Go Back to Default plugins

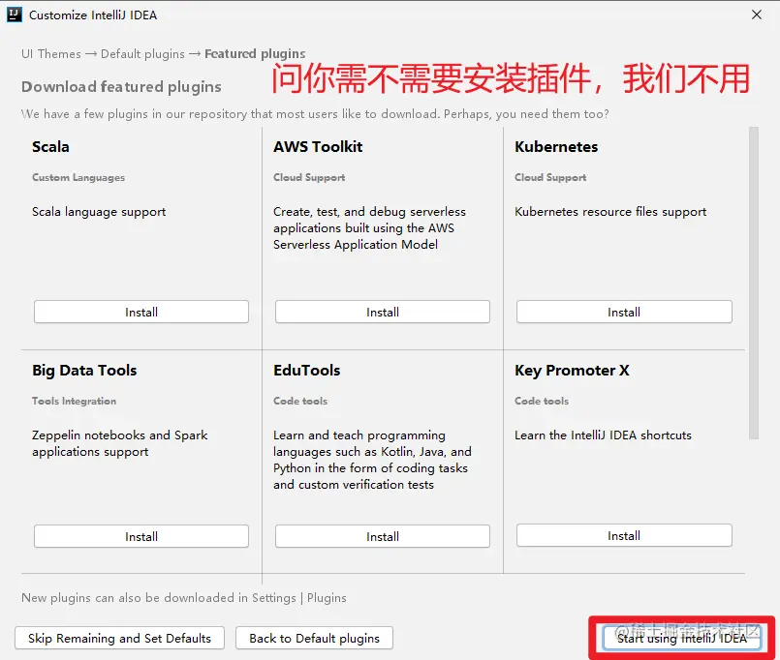tap(314, 638)
